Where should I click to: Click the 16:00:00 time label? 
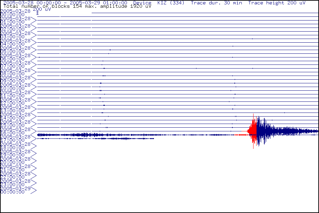pos(12,133)
